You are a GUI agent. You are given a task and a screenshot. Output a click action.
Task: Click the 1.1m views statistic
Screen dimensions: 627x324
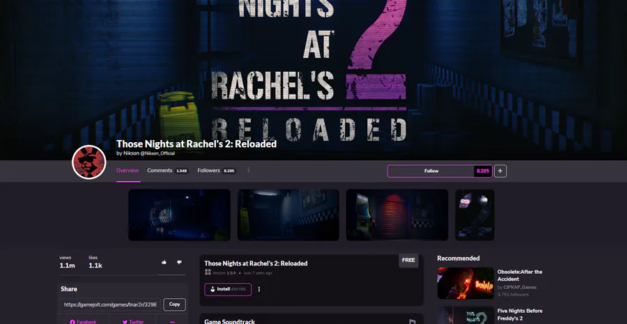coord(67,262)
